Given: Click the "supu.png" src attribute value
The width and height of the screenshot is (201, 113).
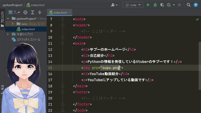Looking at the screenshot, I should 111,68.
